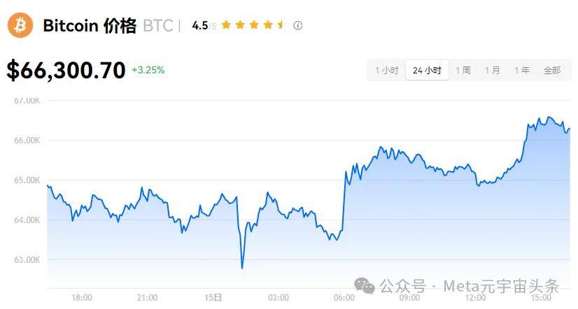Click the 67.00K y-axis label
This screenshot has height=309, width=578.
point(28,101)
